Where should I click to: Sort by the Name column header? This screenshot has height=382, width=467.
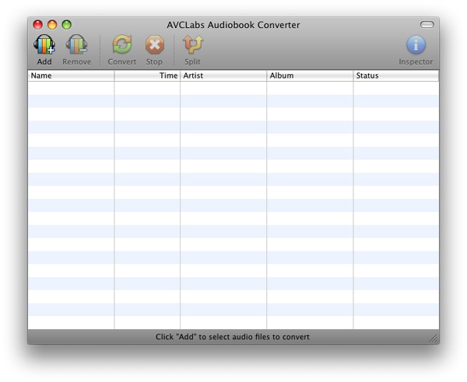(x=71, y=76)
